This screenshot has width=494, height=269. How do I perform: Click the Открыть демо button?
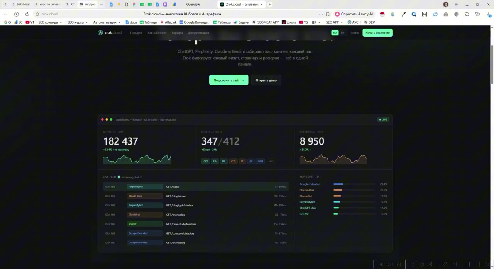[266, 80]
